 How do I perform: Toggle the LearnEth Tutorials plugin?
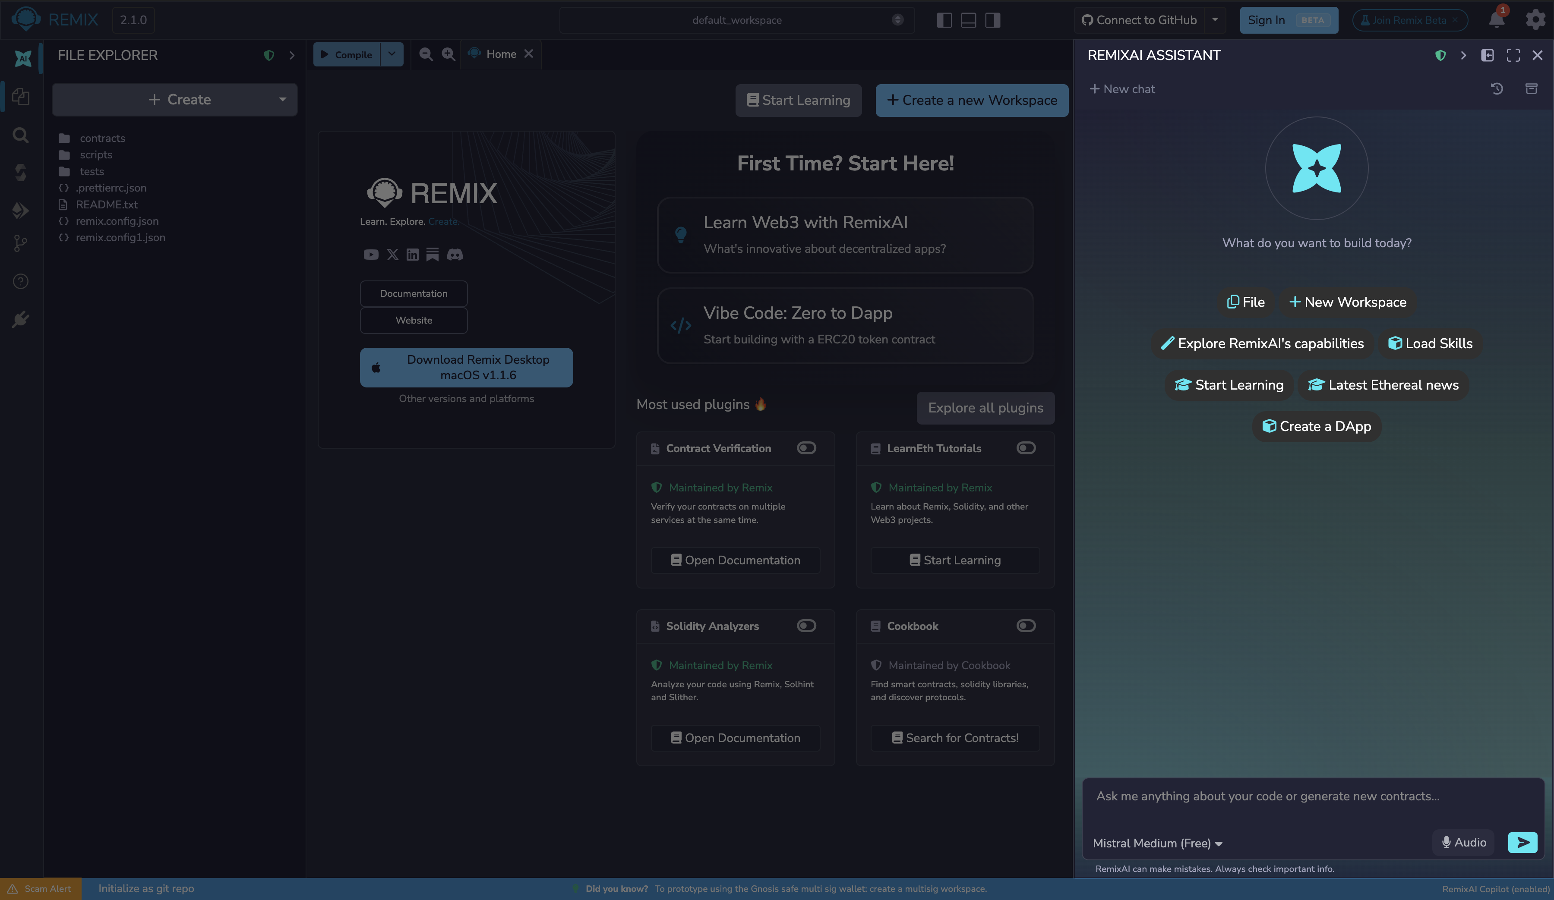pos(1026,448)
